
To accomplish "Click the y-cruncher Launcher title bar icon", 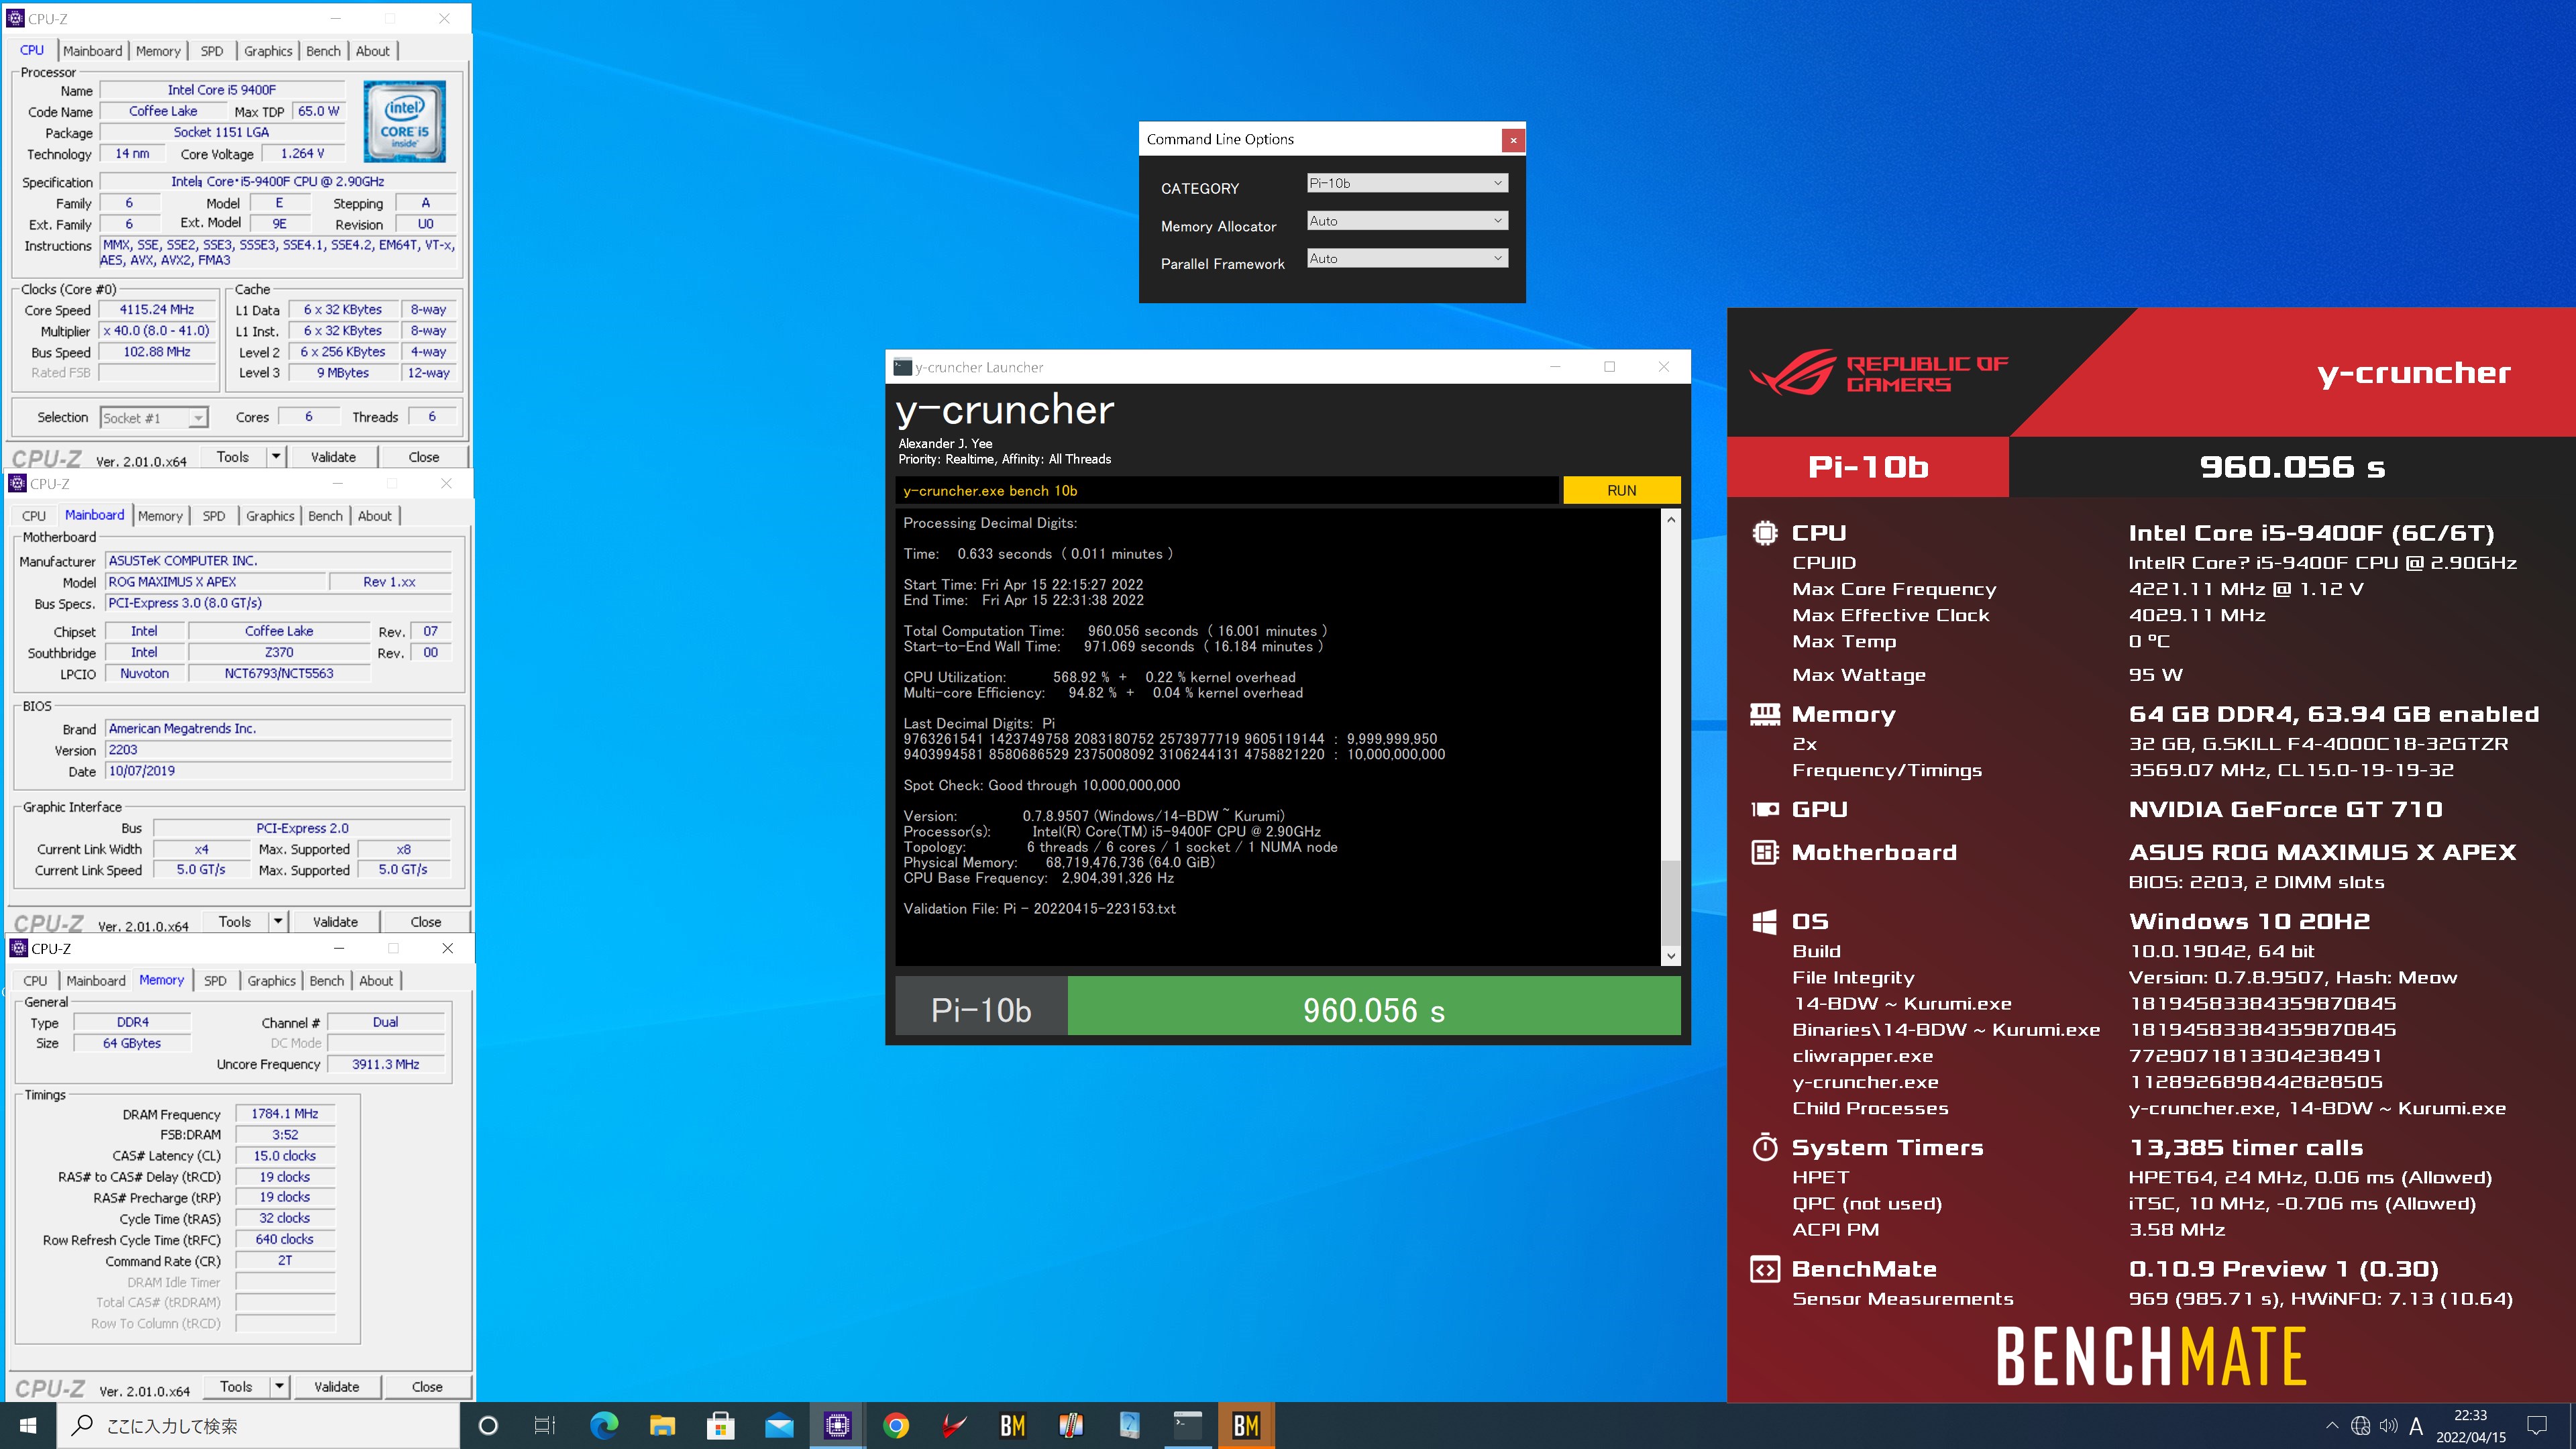I will pyautogui.click(x=902, y=367).
